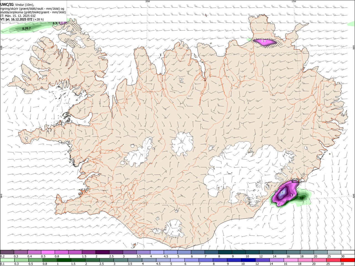
Task: Pick the violet 14–16 swatch in the lower scale
Action: coord(277,260)
